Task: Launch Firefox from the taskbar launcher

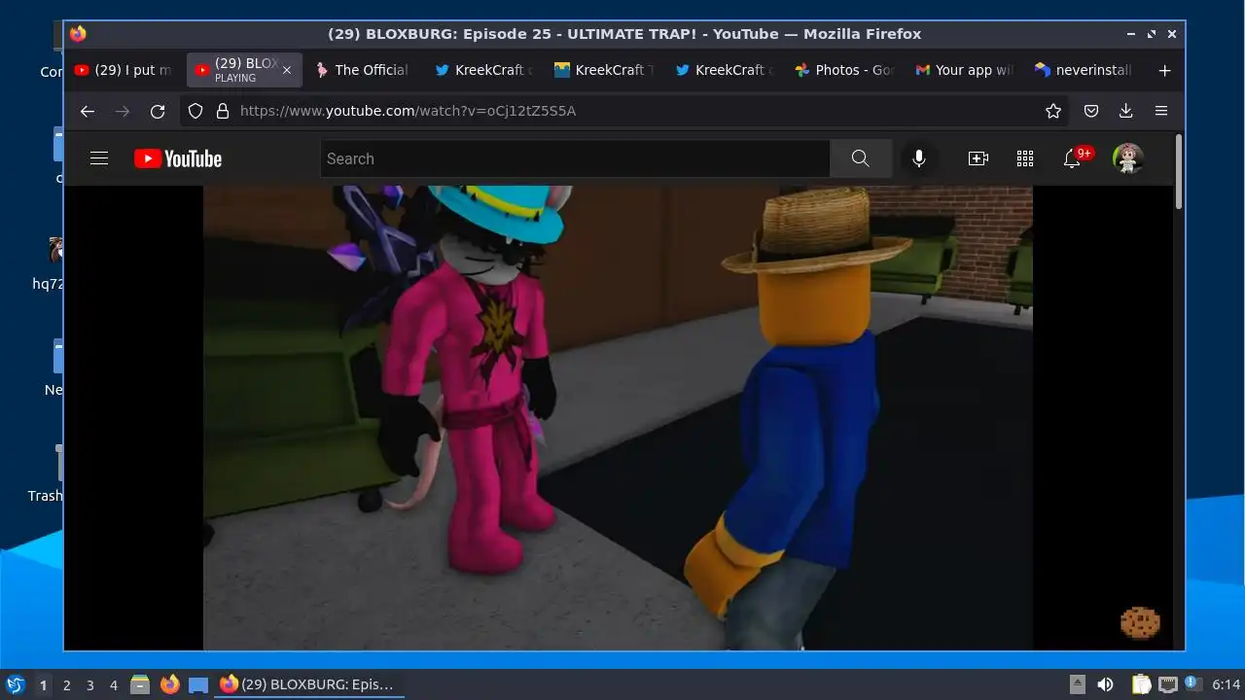Action: (x=169, y=684)
